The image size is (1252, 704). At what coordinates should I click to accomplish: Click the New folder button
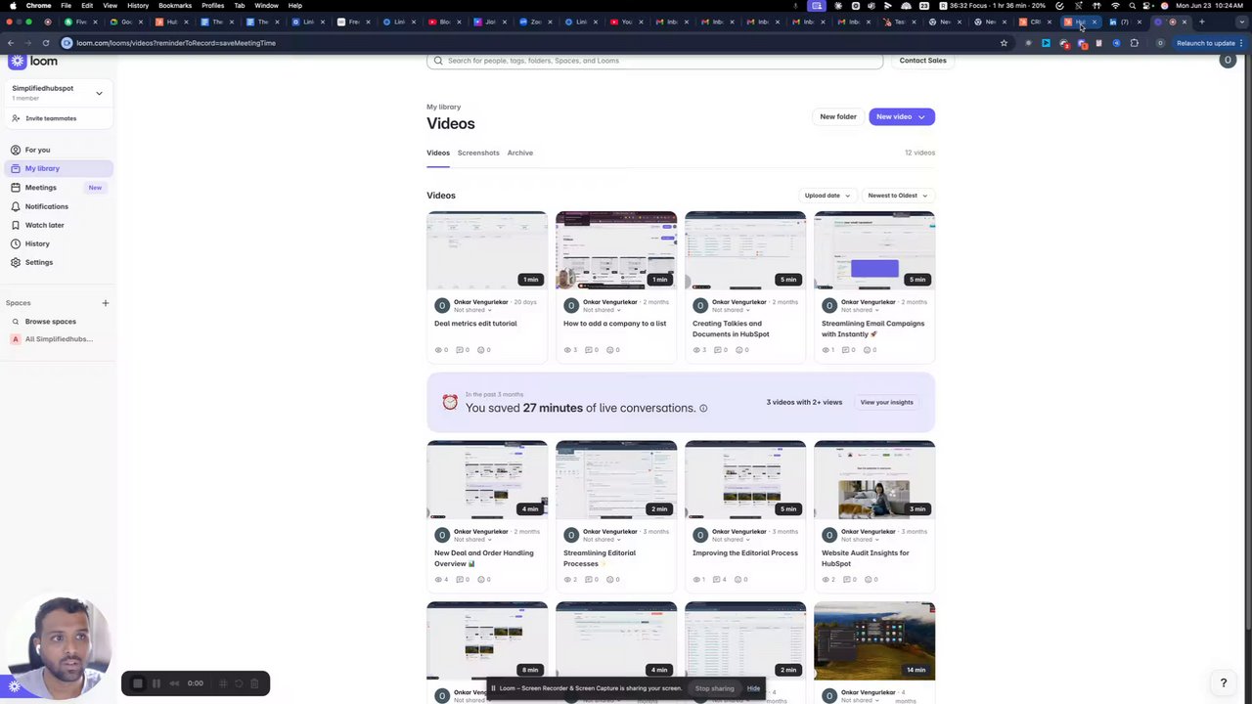click(x=838, y=116)
